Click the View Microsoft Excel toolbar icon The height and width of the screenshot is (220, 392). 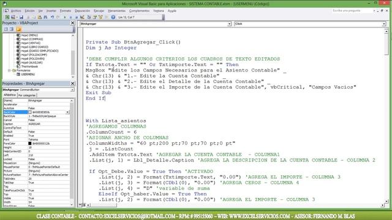pos(7,17)
